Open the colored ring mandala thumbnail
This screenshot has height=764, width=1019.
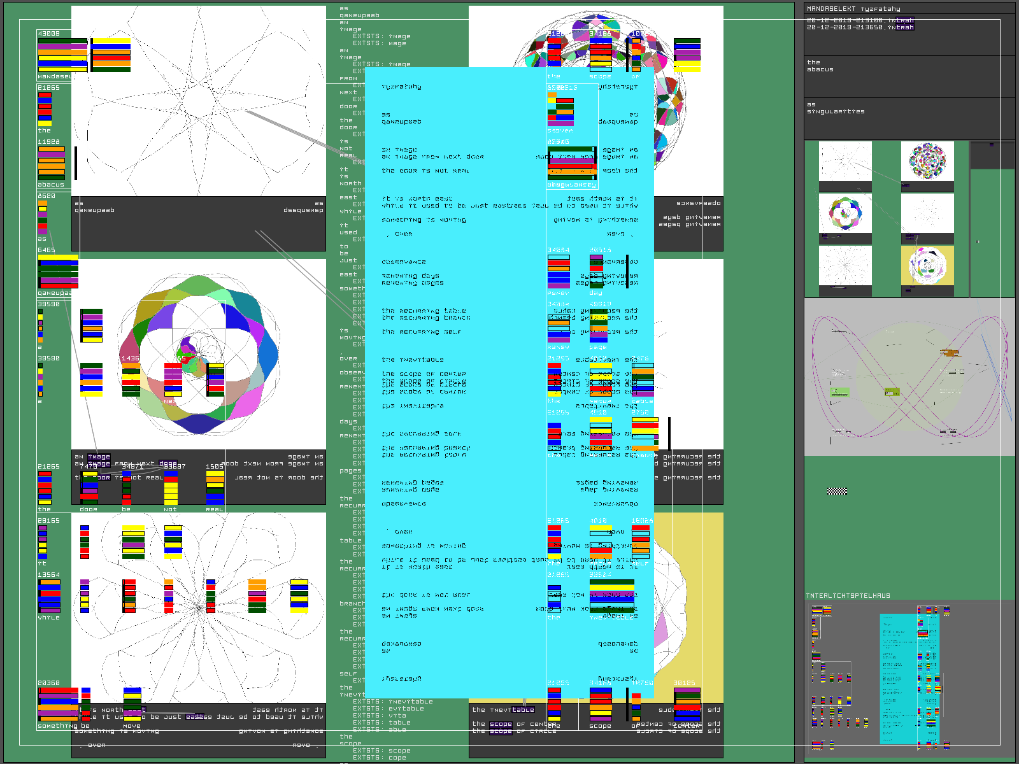click(845, 213)
